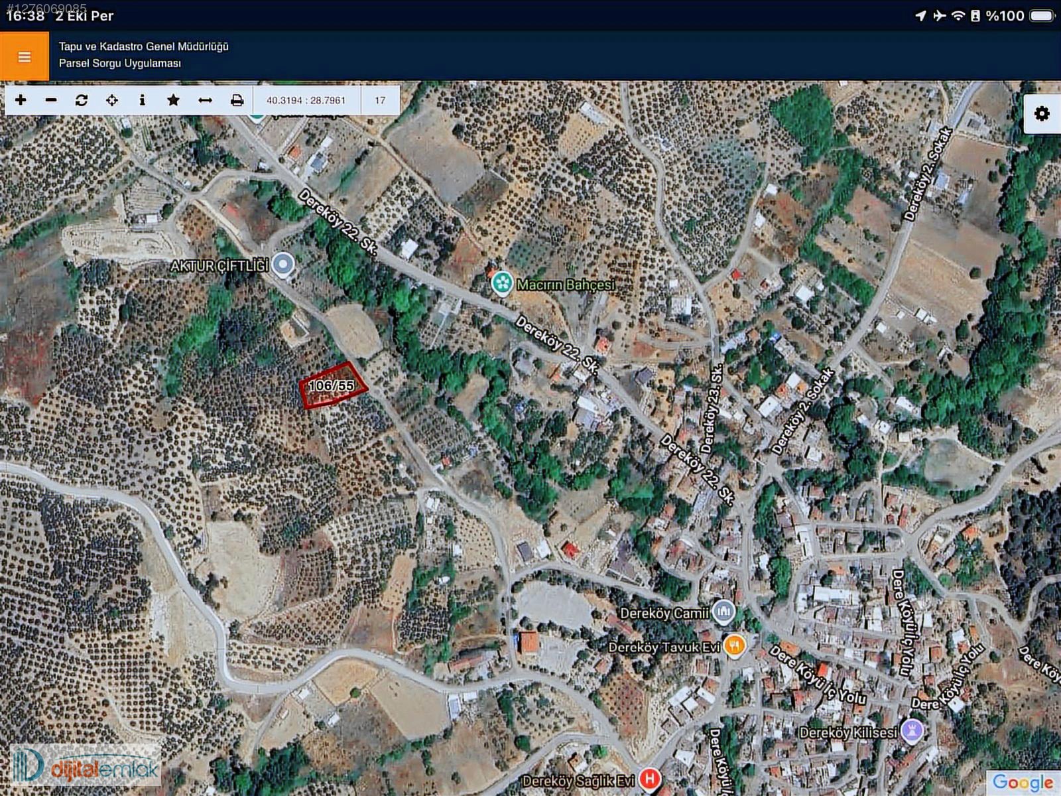Open favorites with the star icon
The image size is (1061, 796).
click(173, 100)
